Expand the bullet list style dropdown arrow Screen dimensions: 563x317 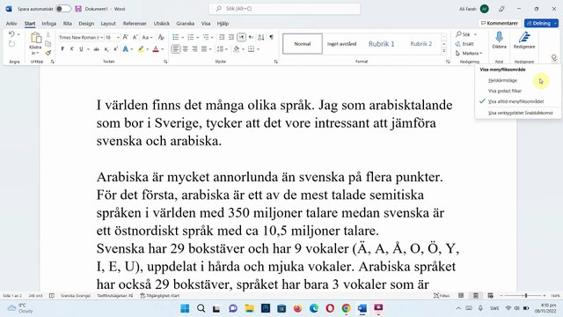tap(182, 37)
